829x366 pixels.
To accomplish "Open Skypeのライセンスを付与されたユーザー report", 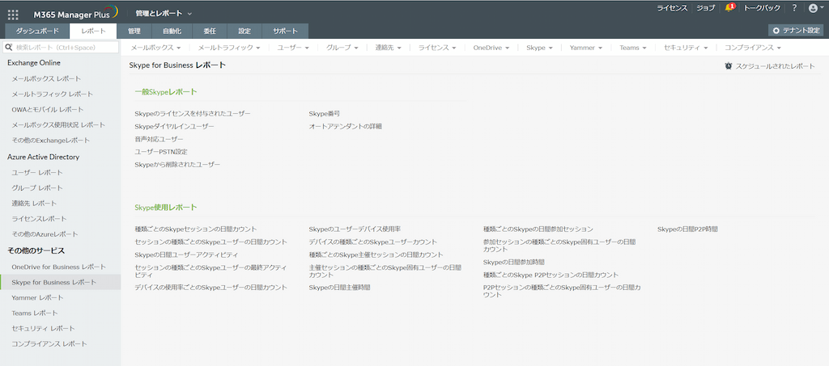I will click(193, 114).
